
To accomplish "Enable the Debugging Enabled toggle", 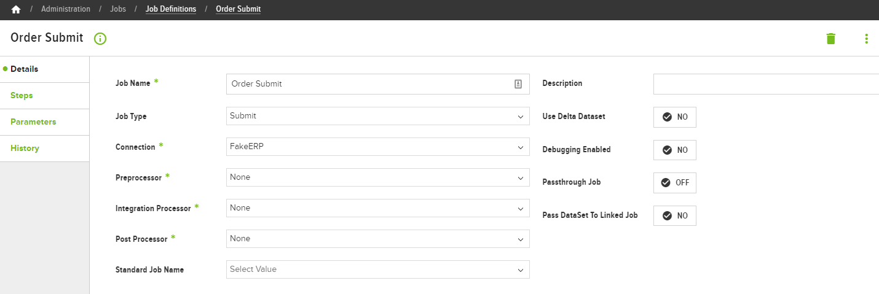I will 675,150.
